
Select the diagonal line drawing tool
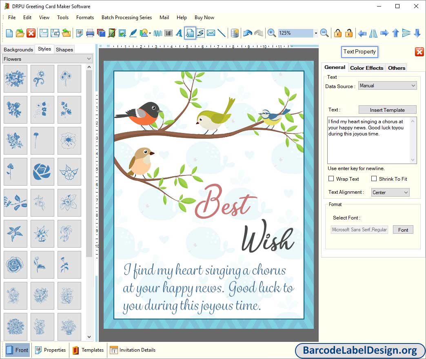pyautogui.click(x=222, y=33)
